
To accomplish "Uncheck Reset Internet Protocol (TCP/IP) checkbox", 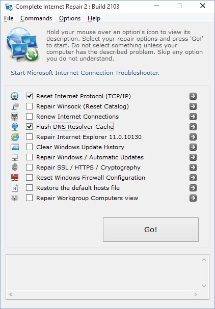I will (30, 96).
